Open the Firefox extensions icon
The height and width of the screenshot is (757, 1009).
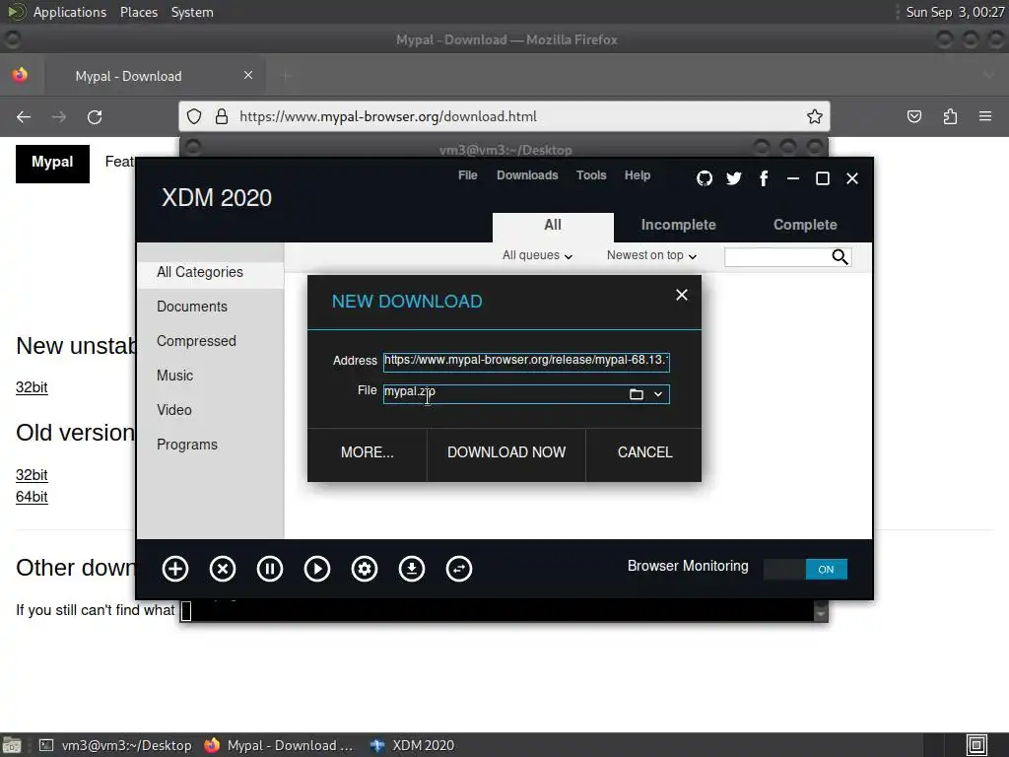950,116
